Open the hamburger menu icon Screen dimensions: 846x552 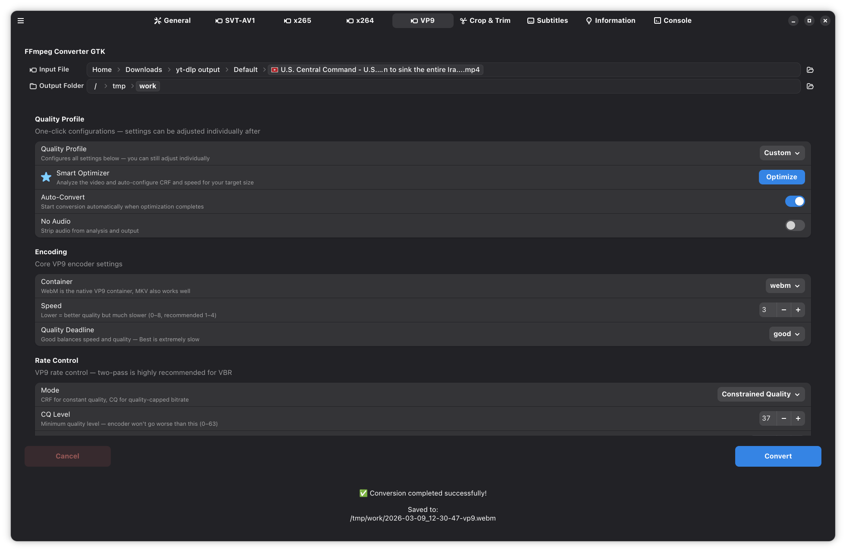click(21, 21)
